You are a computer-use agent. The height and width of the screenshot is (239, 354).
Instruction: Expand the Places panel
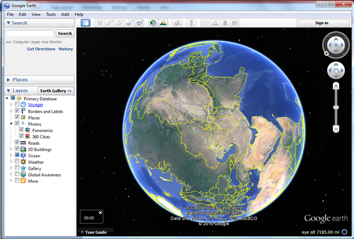[x=9, y=80]
